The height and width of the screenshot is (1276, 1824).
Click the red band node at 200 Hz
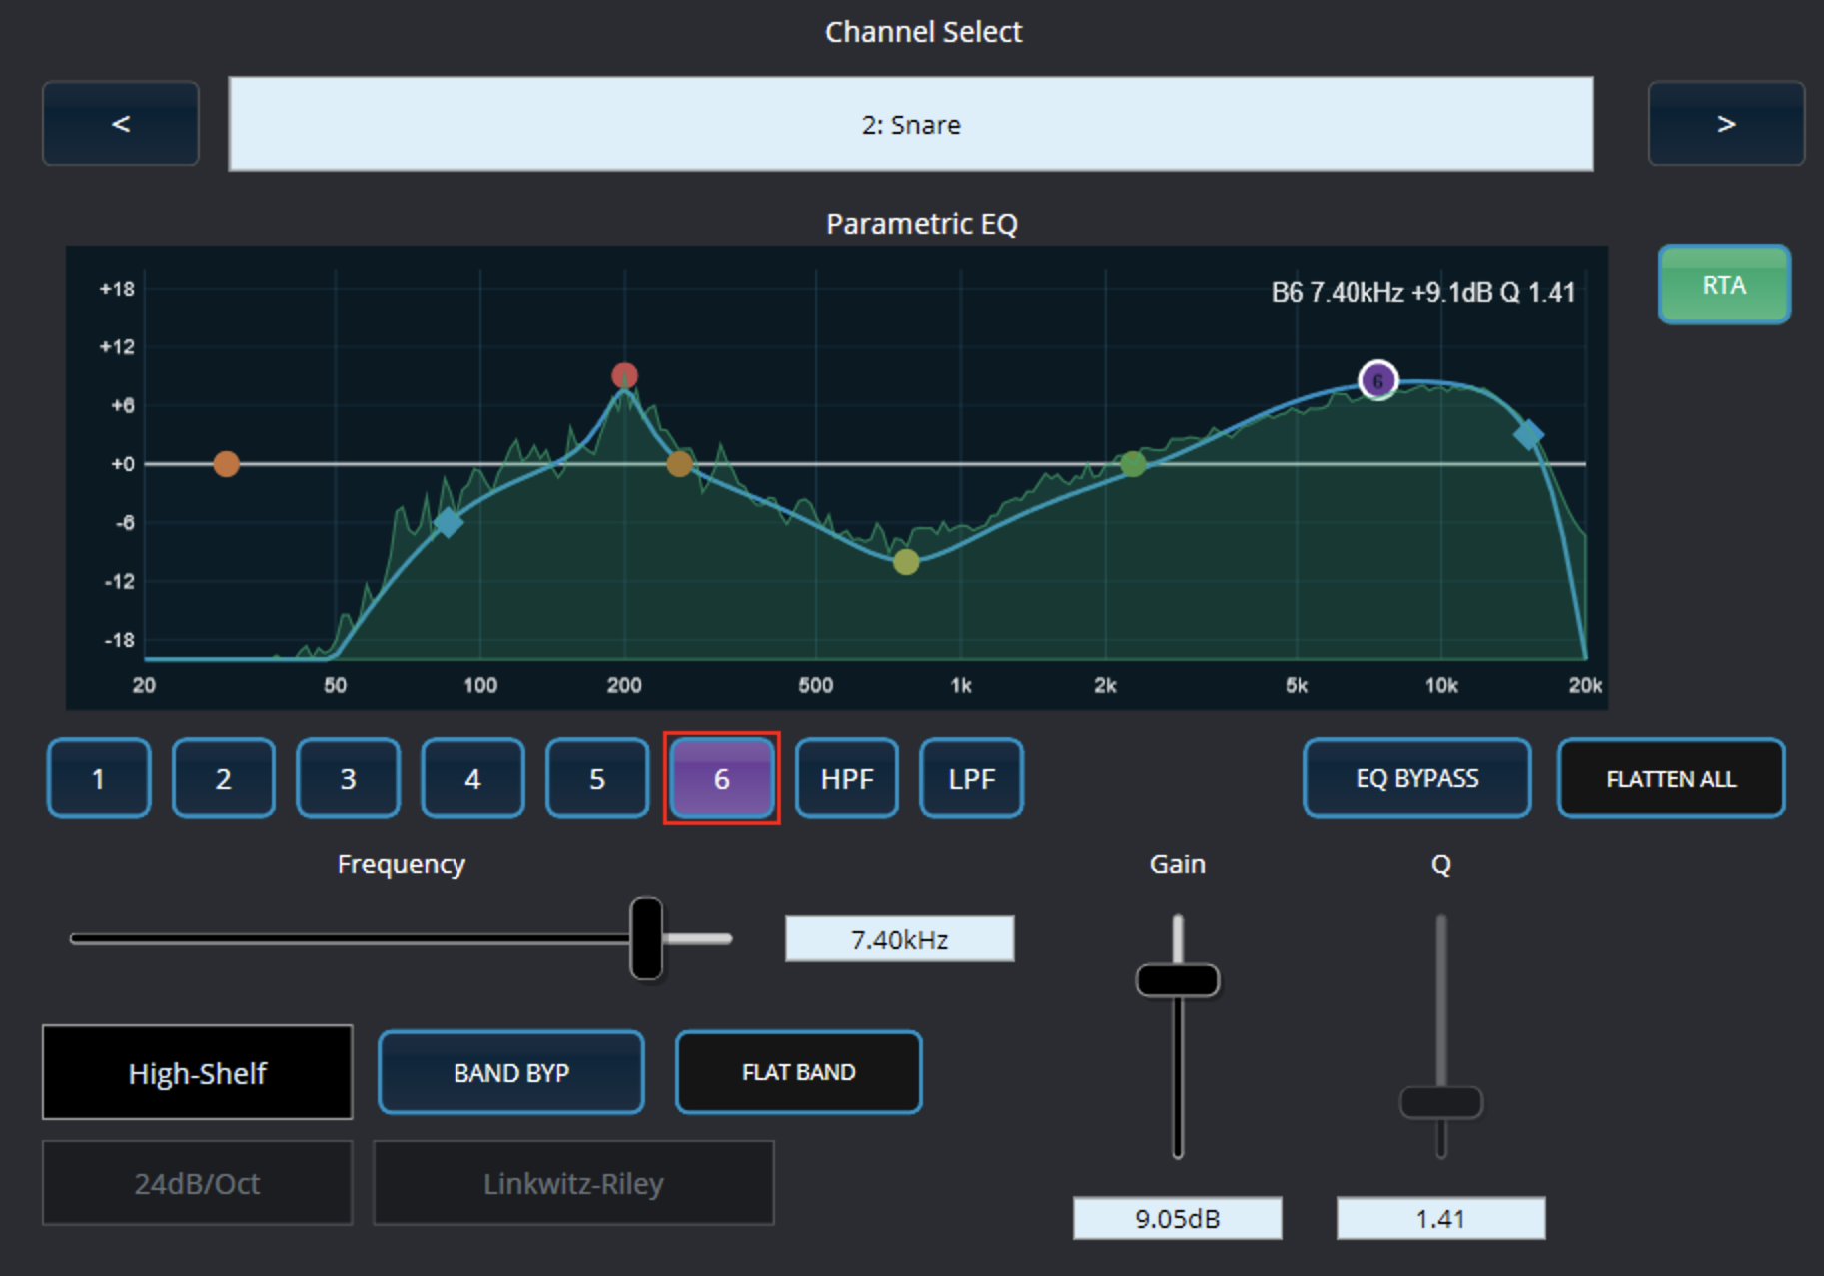pyautogui.click(x=624, y=375)
